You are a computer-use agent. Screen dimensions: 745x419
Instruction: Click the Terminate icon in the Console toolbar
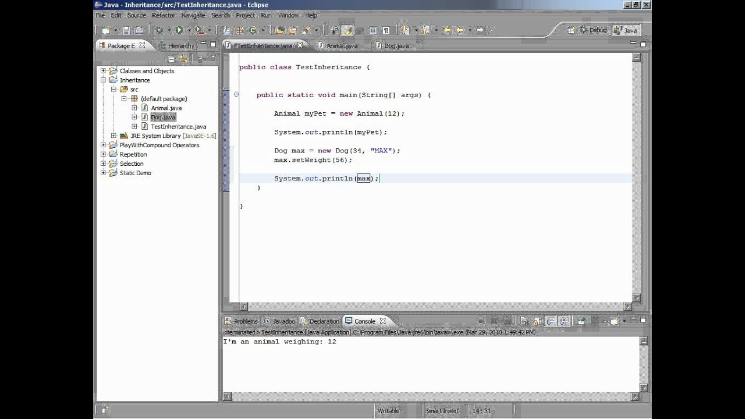tap(481, 321)
